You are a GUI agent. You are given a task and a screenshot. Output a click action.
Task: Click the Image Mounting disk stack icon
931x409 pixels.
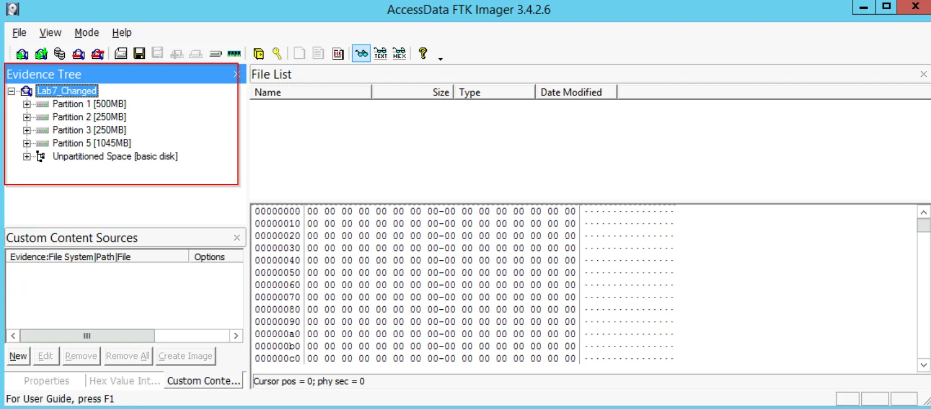[x=59, y=53]
